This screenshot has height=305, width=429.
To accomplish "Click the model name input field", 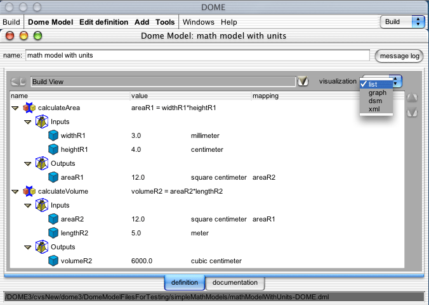I will coord(197,56).
